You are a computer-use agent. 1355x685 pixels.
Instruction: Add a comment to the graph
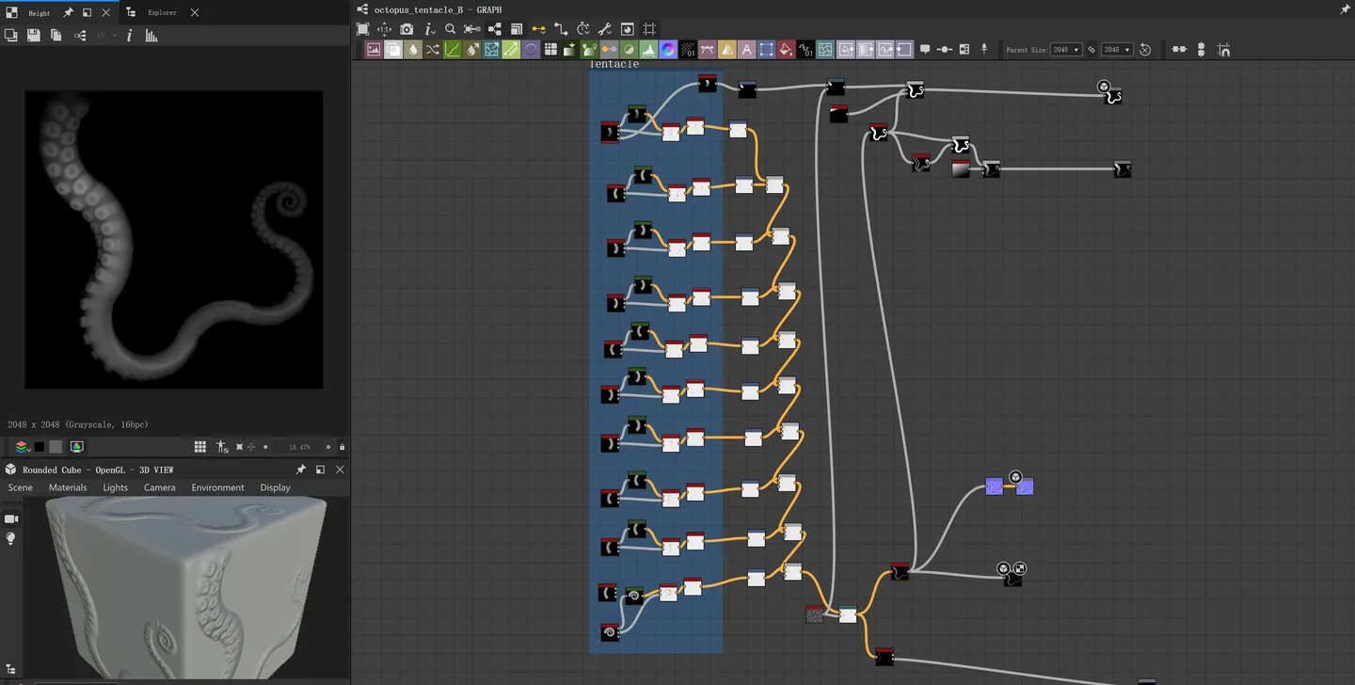coord(925,49)
